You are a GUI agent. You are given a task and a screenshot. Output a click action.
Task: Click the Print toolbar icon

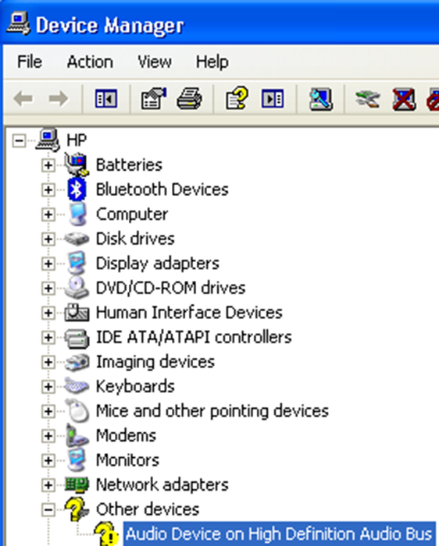(189, 99)
